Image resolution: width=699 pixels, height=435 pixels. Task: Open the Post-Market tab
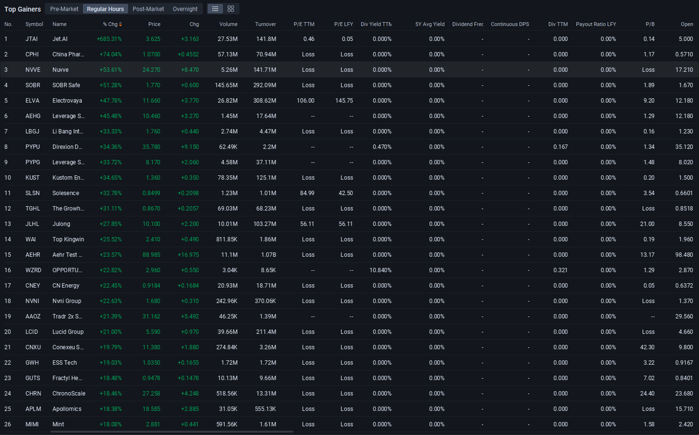tap(148, 9)
